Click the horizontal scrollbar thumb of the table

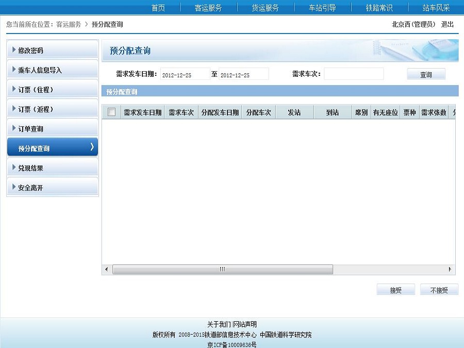coord(223,269)
